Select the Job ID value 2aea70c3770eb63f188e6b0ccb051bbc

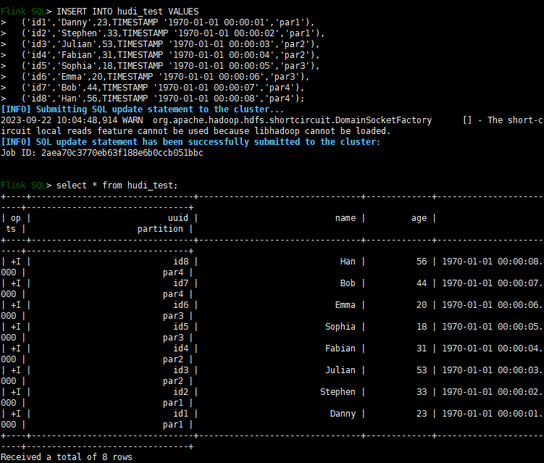point(122,153)
